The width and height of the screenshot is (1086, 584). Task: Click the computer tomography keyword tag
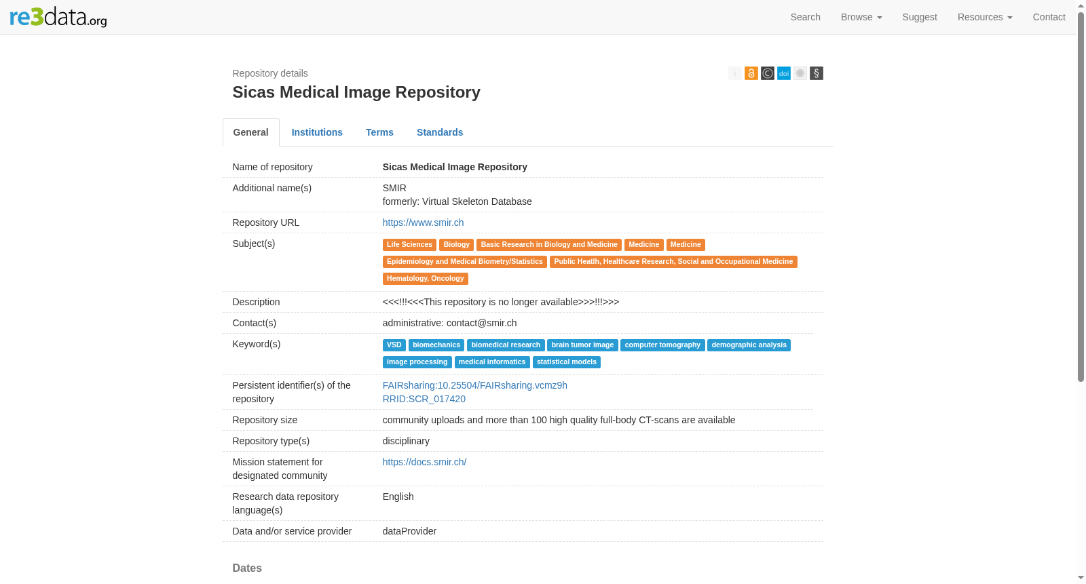[662, 345]
